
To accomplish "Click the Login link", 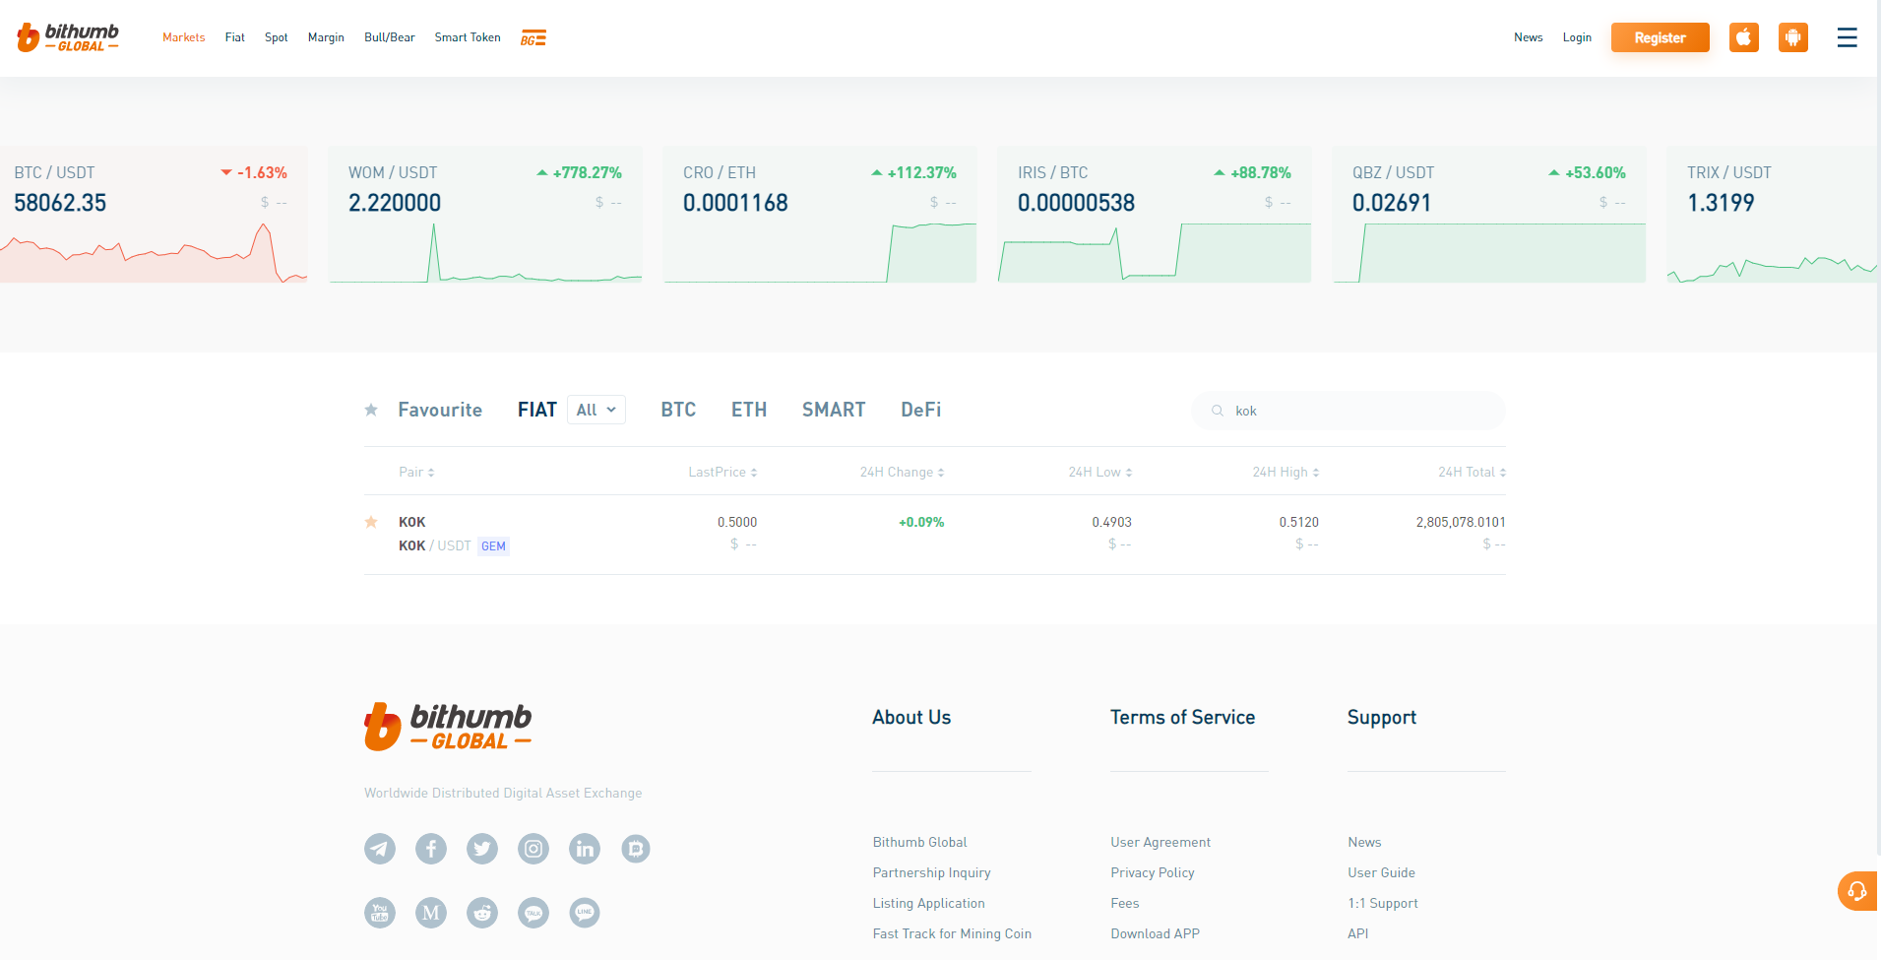I will 1577,37.
